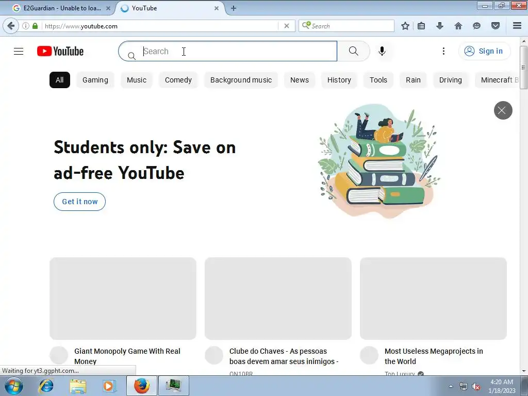Screen dimensions: 528x396
Task: Select the YouTube browser tab
Action: click(170, 8)
